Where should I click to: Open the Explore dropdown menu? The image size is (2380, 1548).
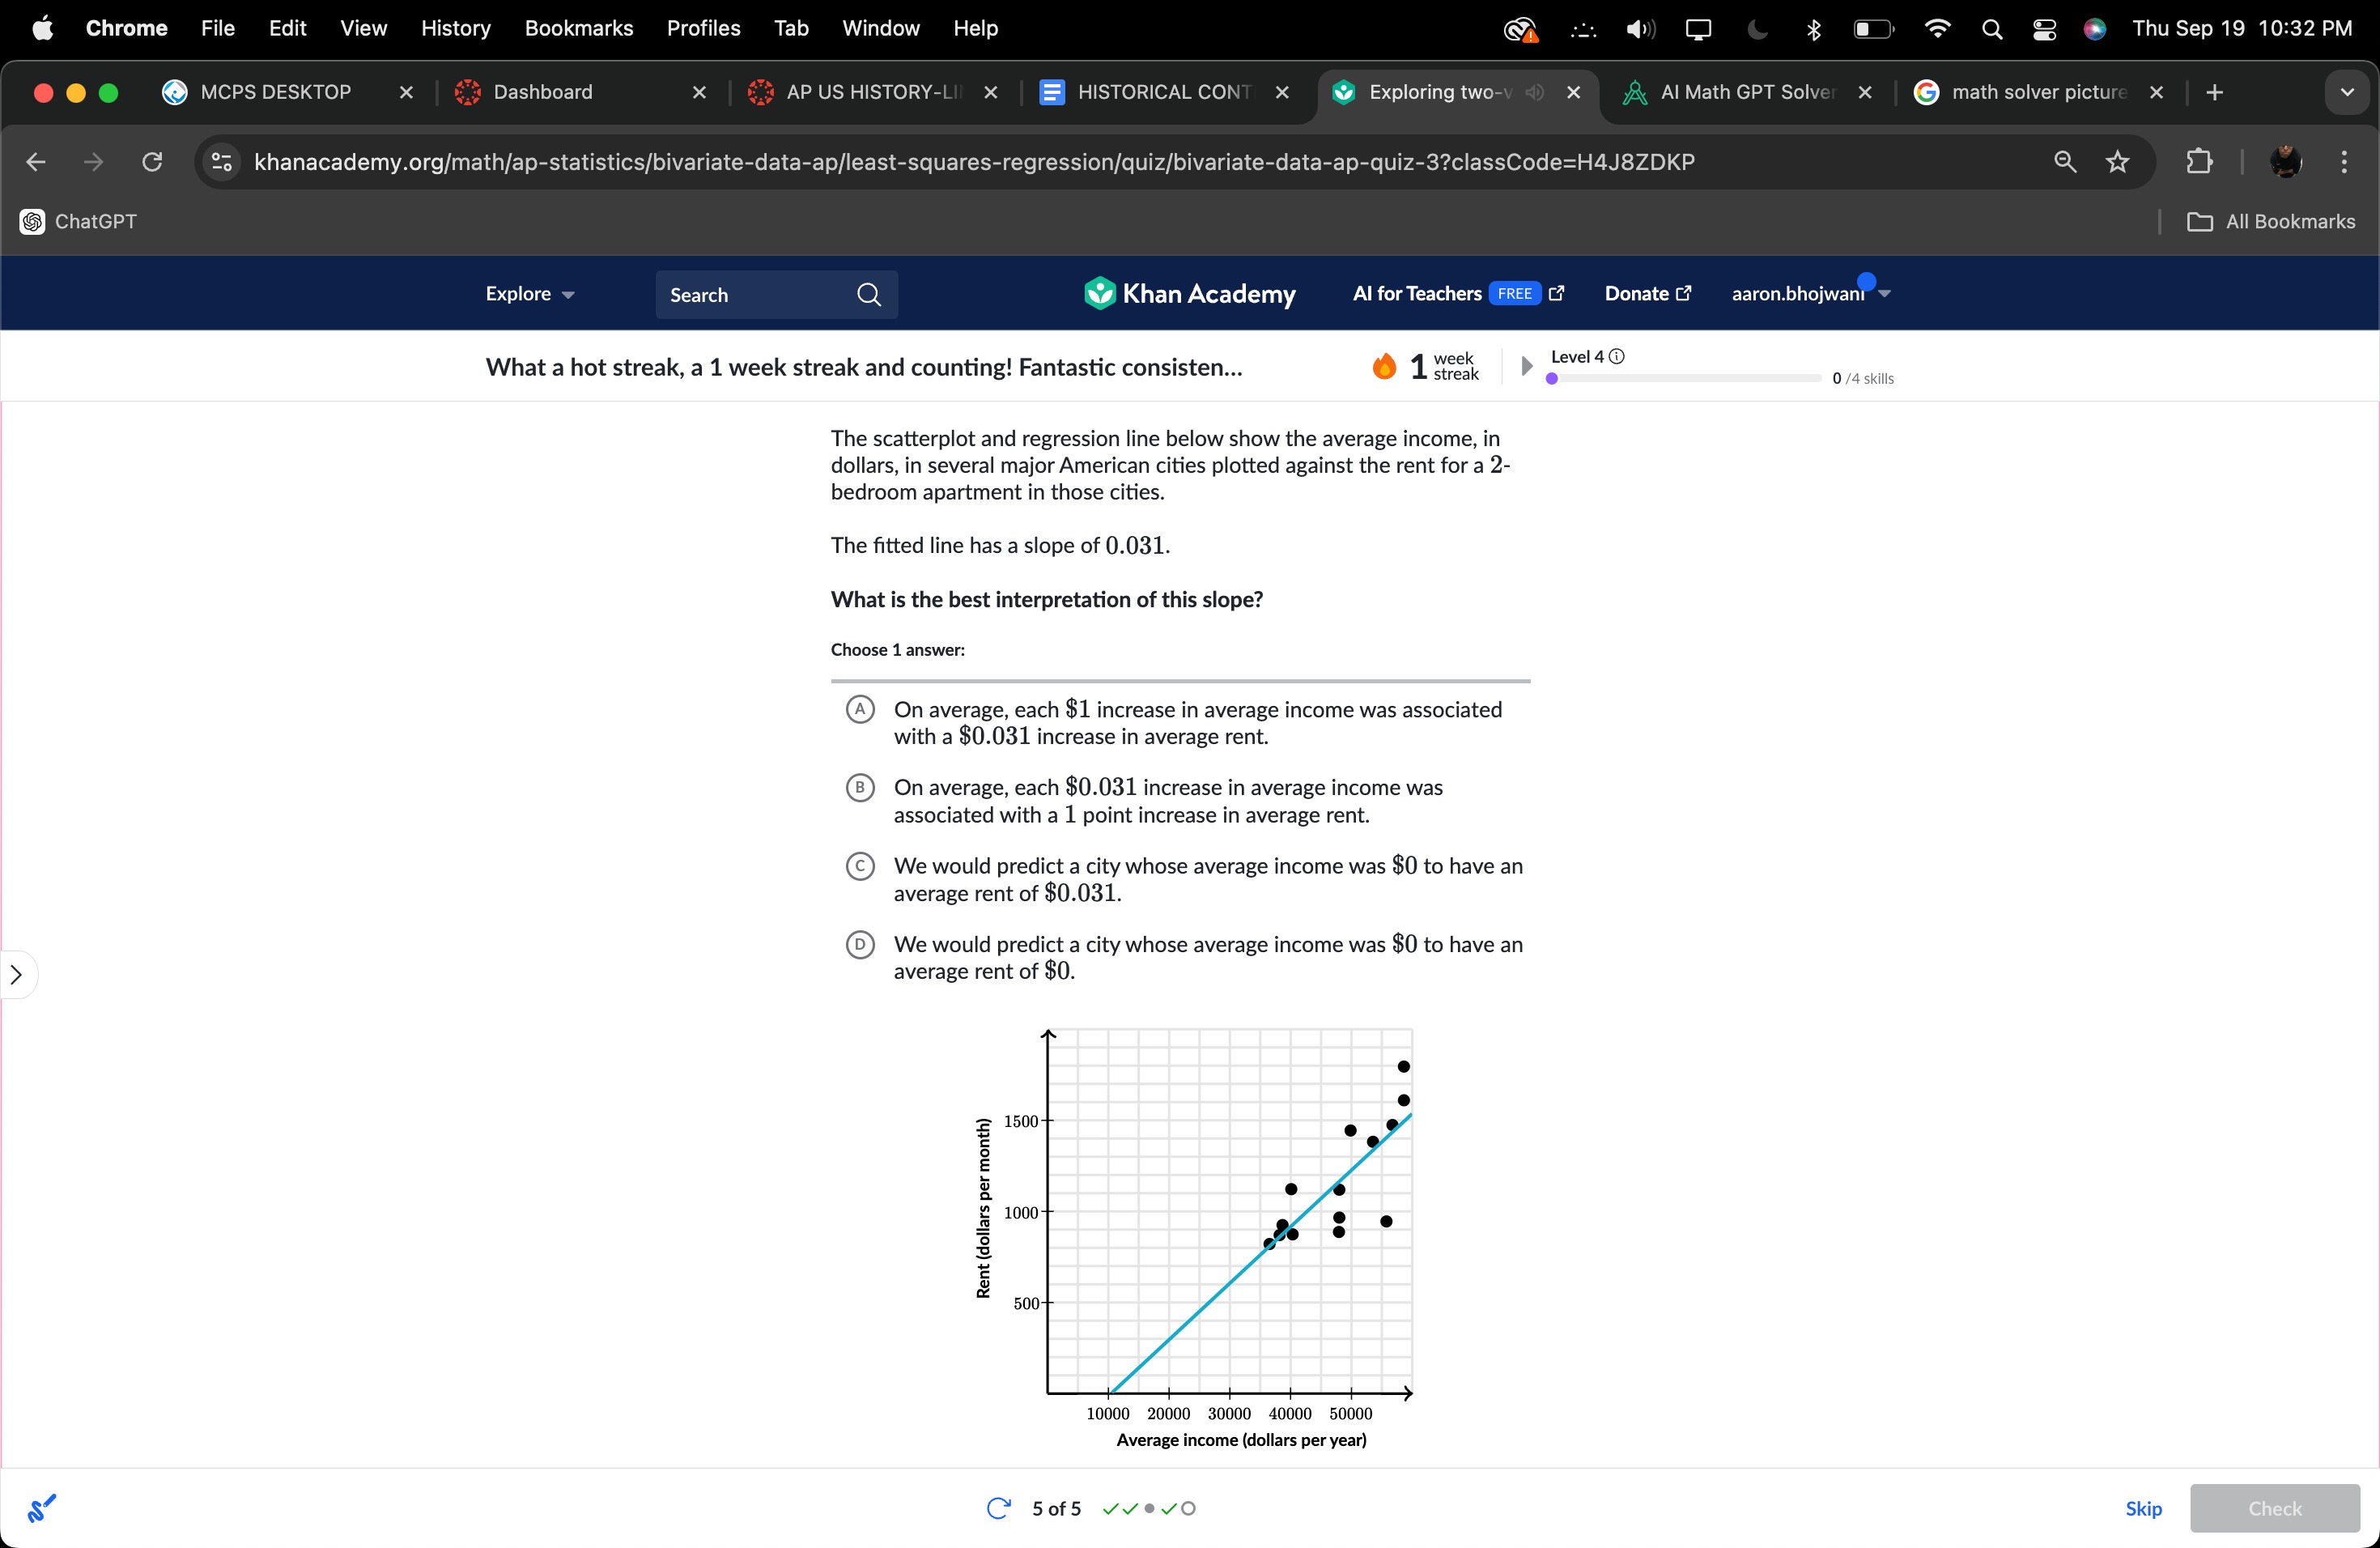click(530, 294)
